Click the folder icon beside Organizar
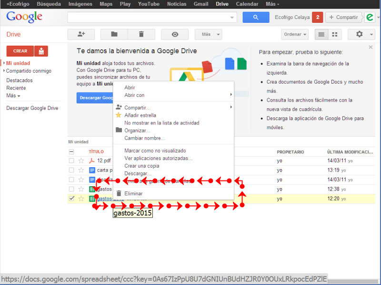Image resolution: width=381 pixels, height=285 pixels. [x=119, y=130]
